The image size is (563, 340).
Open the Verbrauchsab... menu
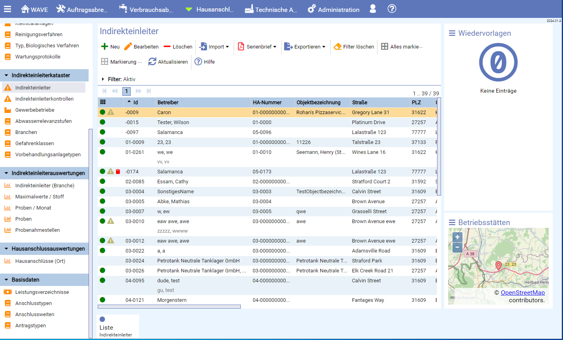click(x=146, y=9)
